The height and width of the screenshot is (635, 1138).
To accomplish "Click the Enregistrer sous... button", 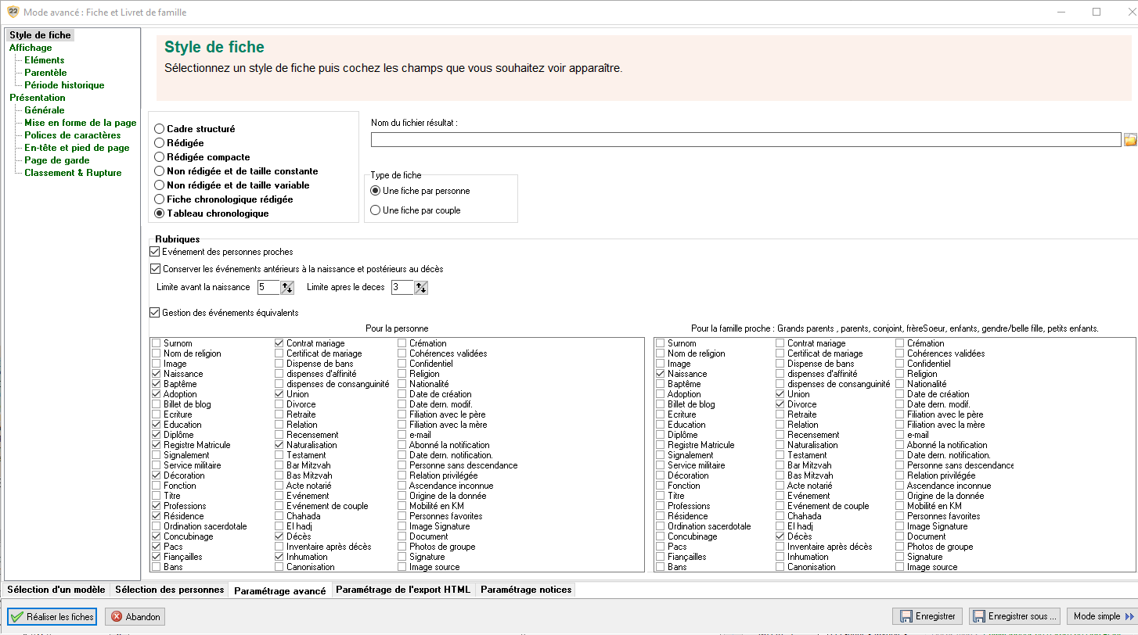I will point(1016,616).
